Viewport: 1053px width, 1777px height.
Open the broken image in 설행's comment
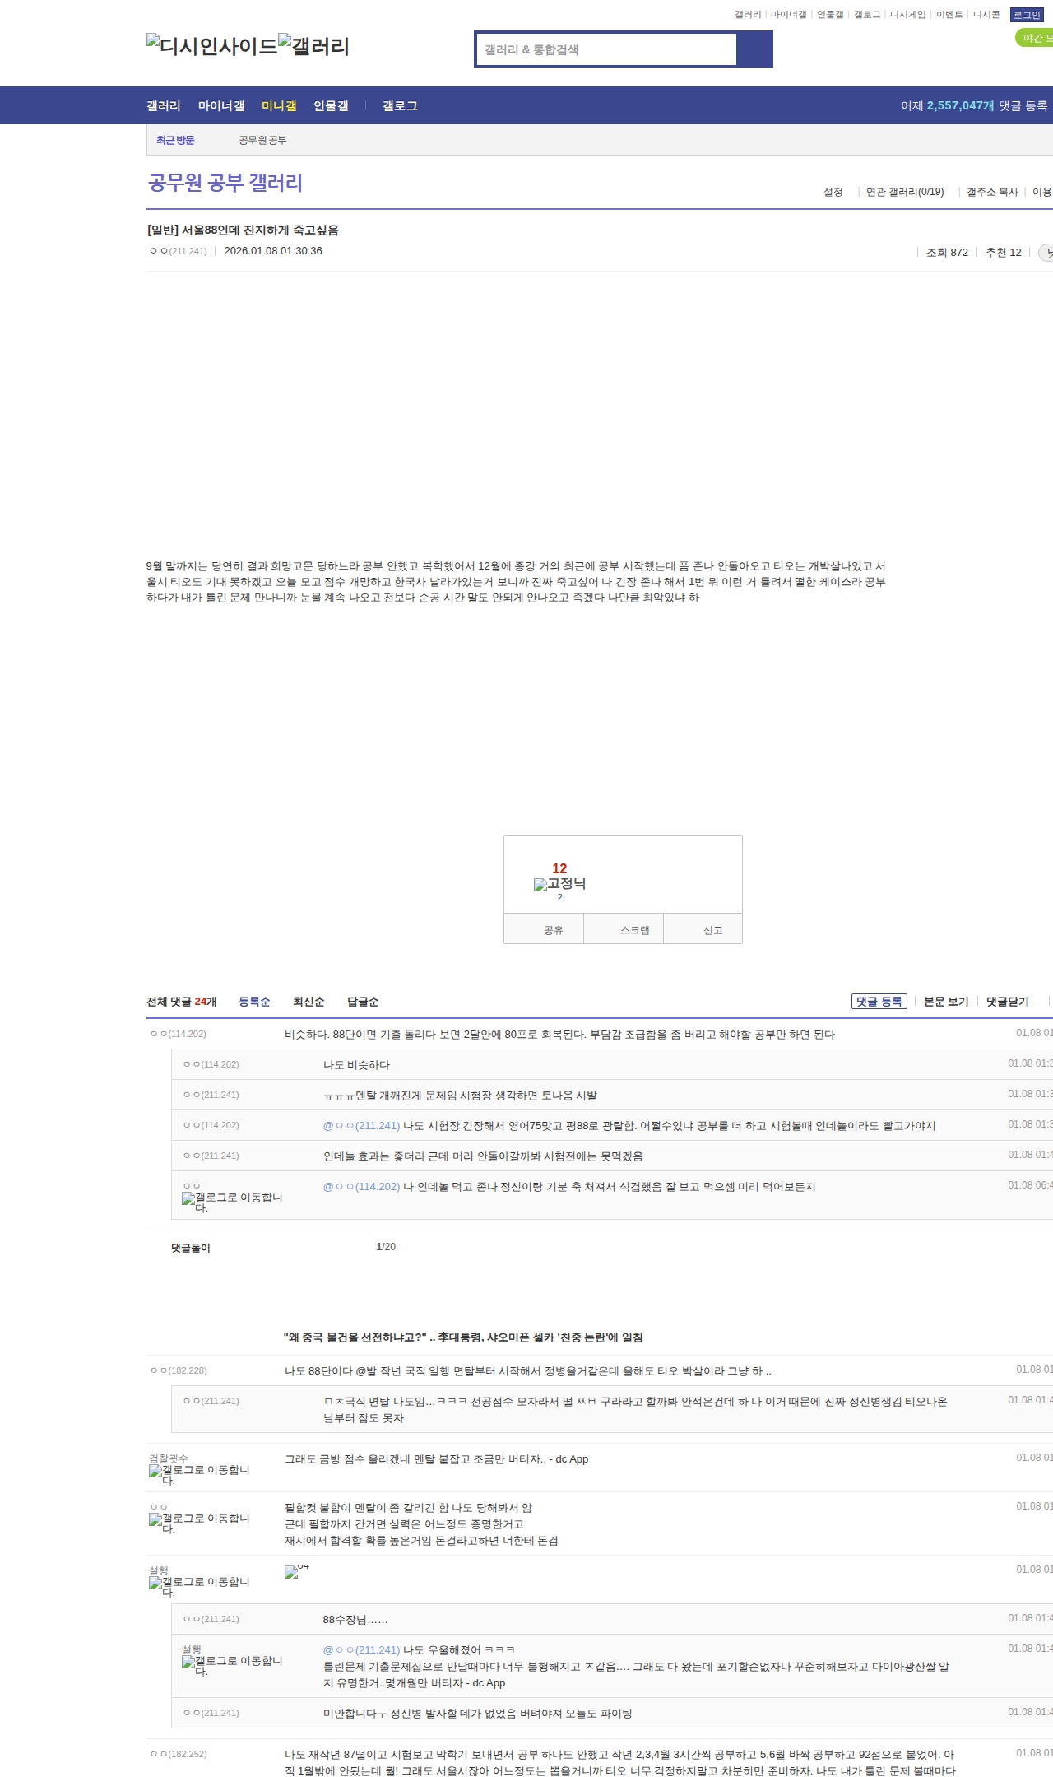point(296,1571)
